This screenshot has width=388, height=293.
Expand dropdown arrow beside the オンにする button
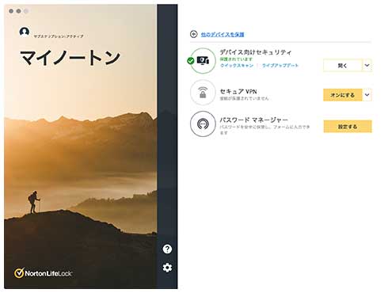pos(367,95)
